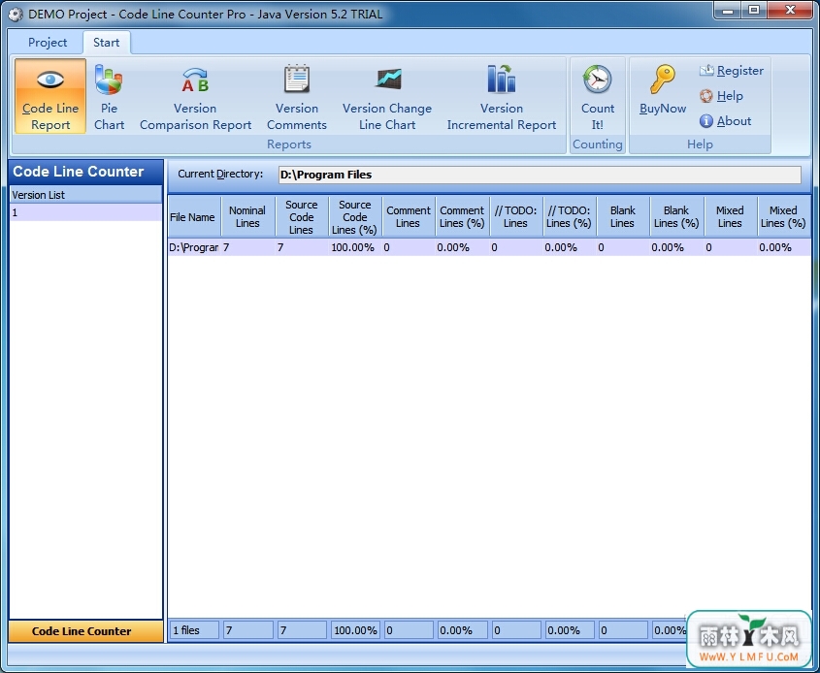This screenshot has height=673, width=820.
Task: Click the footer 100.00% total
Action: 355,630
